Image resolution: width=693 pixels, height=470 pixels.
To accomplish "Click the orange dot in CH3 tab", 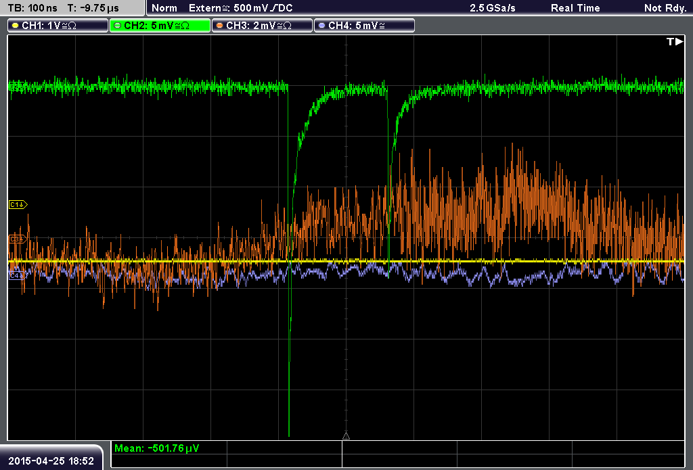I will 219,26.
